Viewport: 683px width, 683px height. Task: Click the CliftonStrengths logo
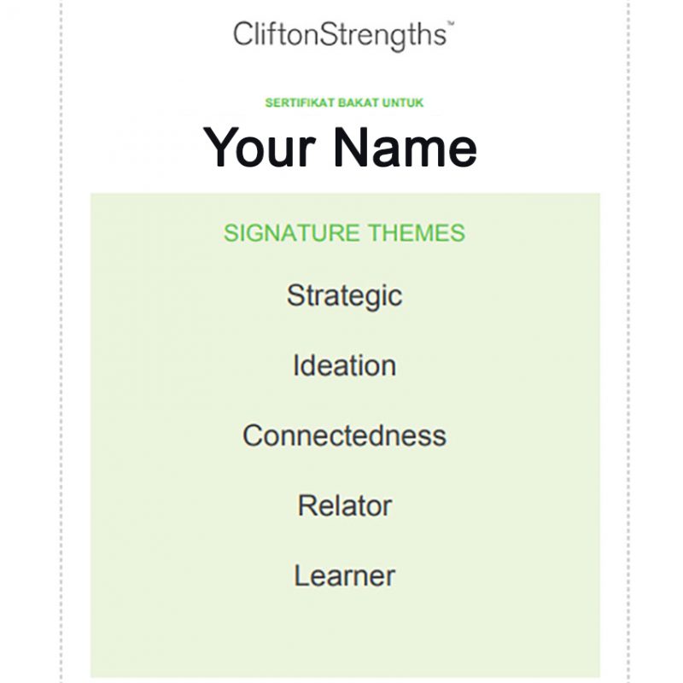pyautogui.click(x=340, y=34)
